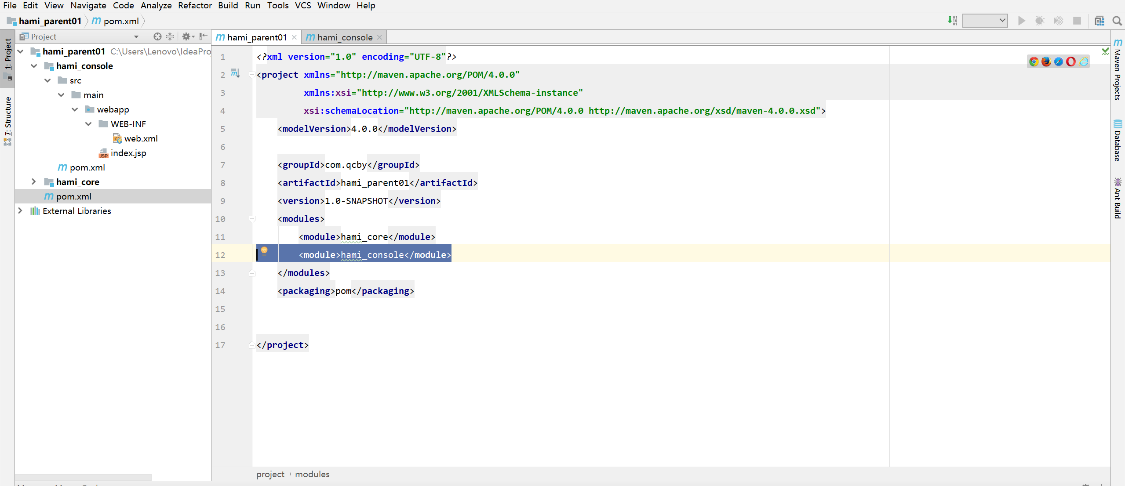Collapse the modules tag fold marker

(252, 219)
